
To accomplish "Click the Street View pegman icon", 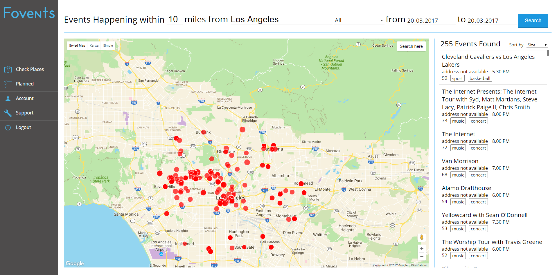I will tap(422, 237).
